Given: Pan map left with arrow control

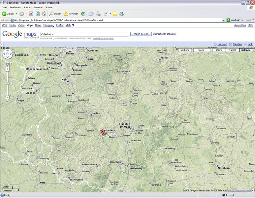Looking at the screenshot, I should (x=4, y=54).
